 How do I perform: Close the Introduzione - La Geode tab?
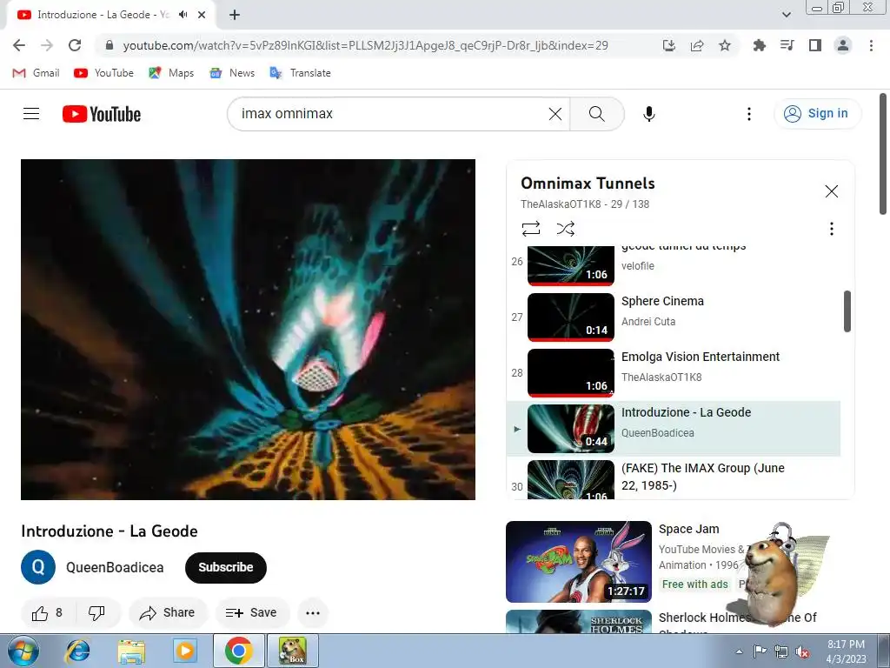pyautogui.click(x=202, y=15)
